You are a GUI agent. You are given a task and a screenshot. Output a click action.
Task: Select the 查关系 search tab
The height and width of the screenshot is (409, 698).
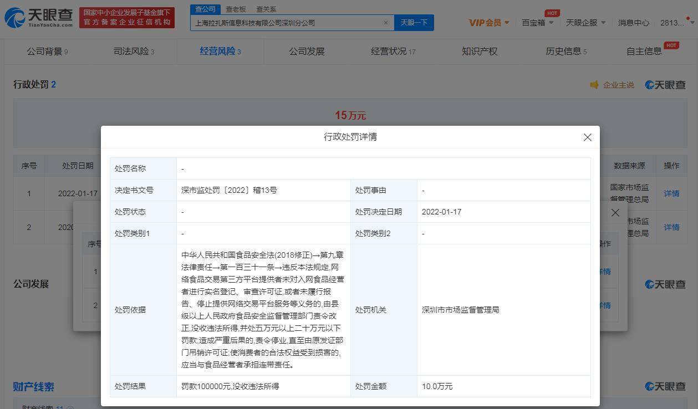pos(266,9)
